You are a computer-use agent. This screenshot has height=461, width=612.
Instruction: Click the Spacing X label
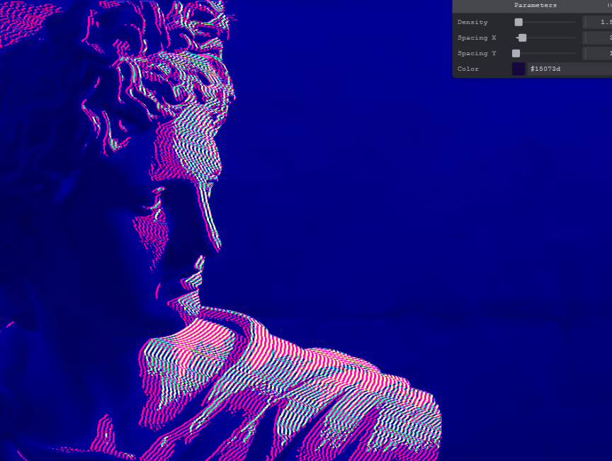click(x=477, y=38)
